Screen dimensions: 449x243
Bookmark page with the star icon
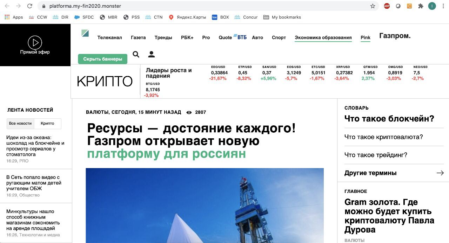tap(373, 6)
